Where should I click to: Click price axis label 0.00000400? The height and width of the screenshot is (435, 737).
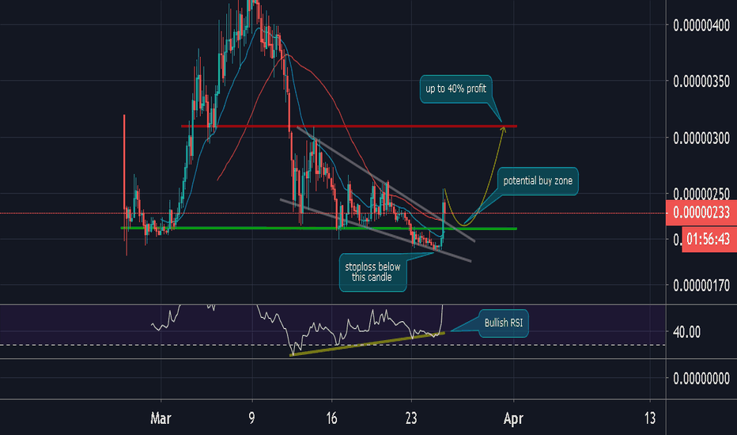(701, 25)
